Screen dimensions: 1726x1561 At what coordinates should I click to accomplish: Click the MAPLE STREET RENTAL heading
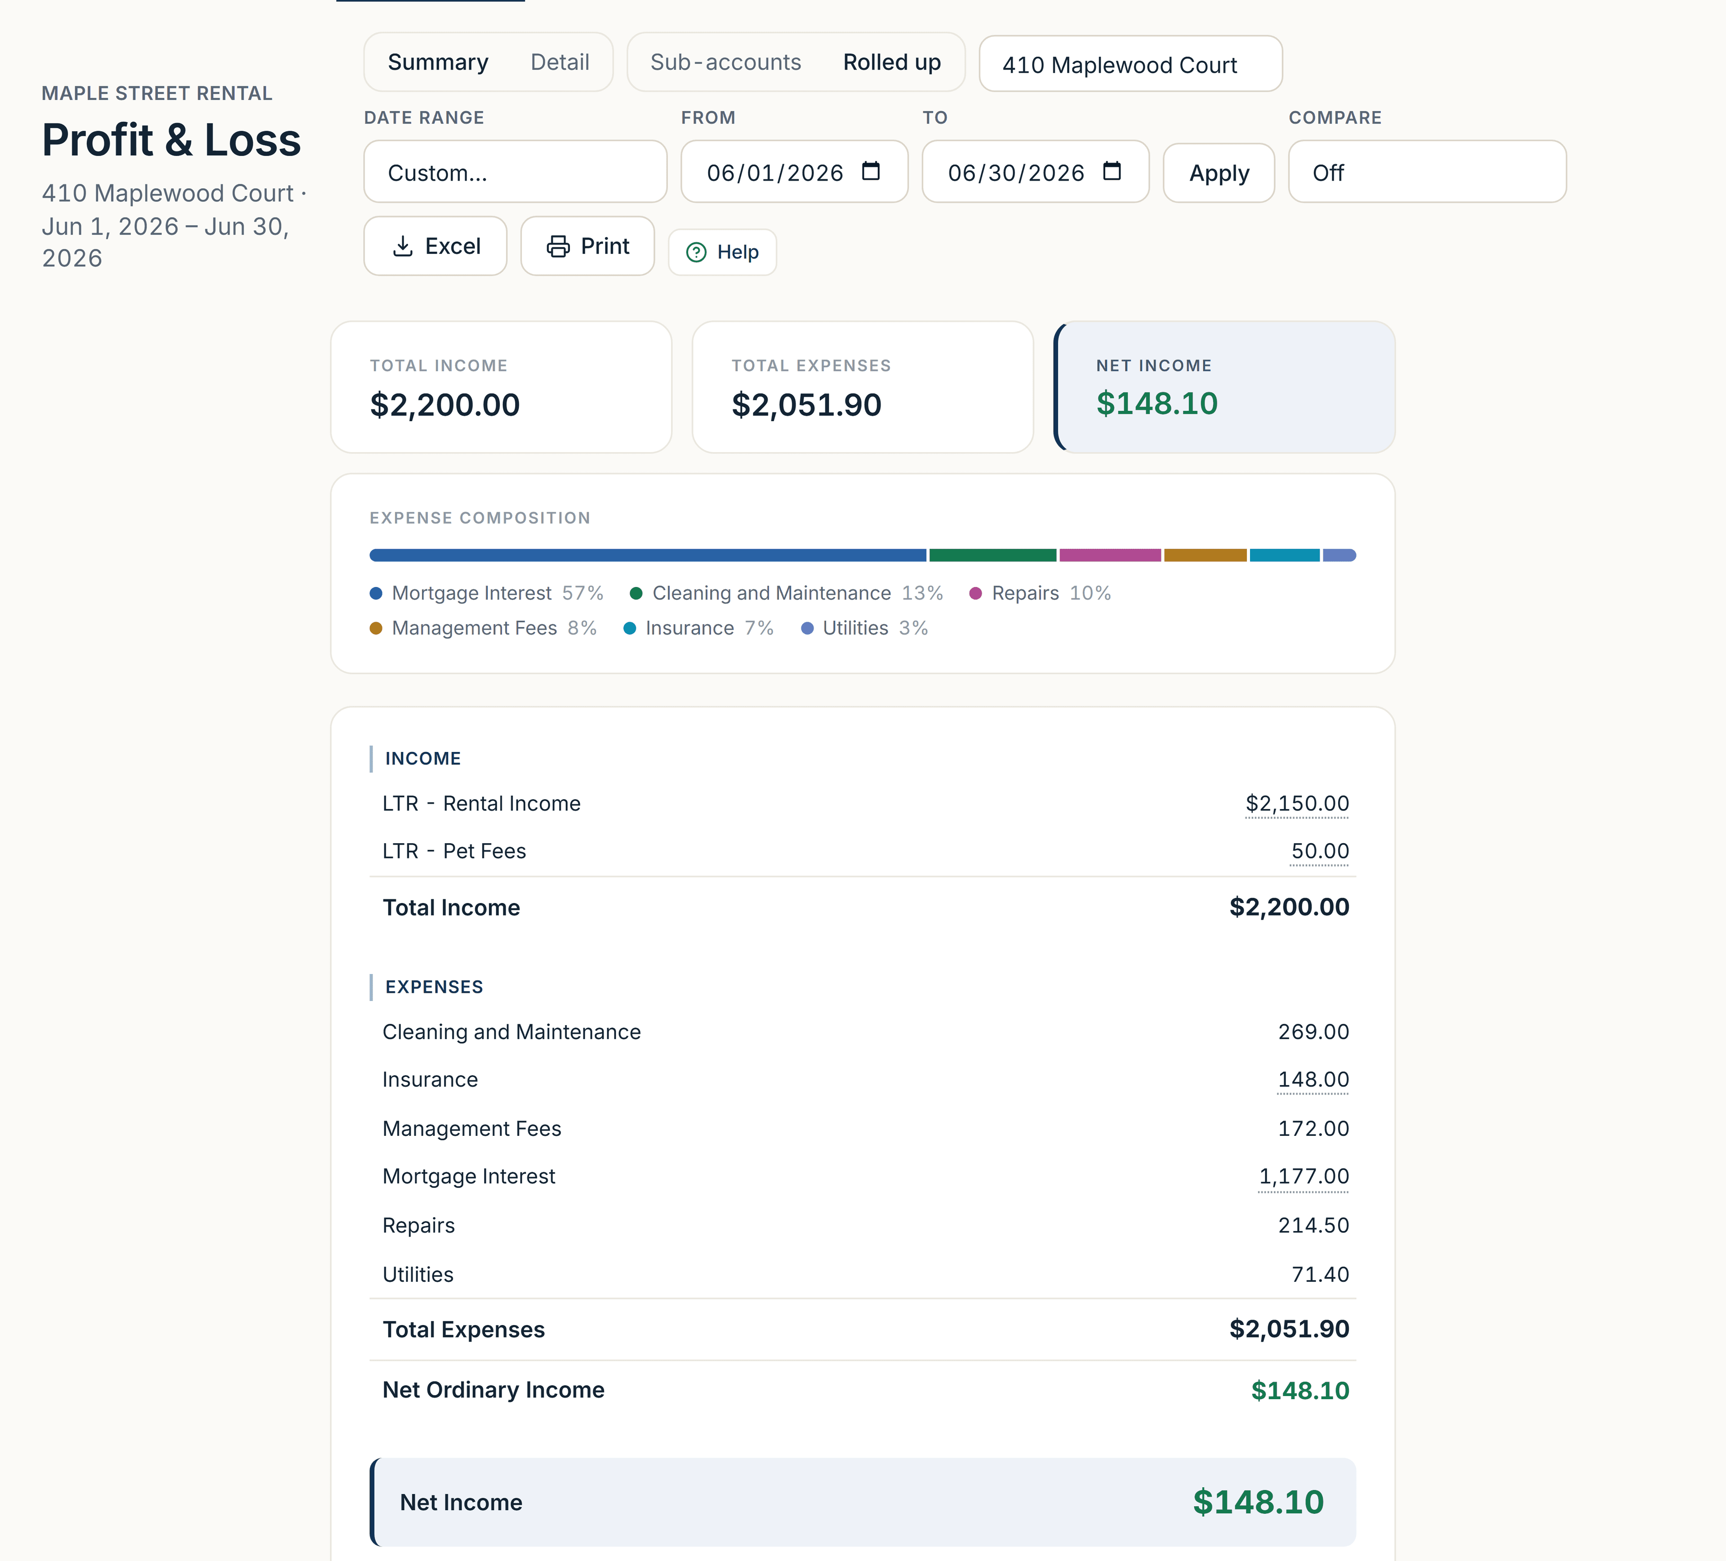pyautogui.click(x=157, y=93)
